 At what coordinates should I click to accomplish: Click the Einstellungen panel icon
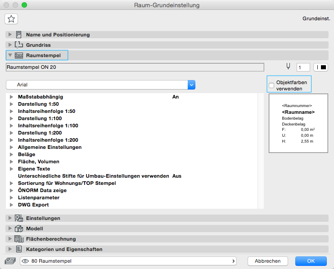pyautogui.click(x=19, y=218)
